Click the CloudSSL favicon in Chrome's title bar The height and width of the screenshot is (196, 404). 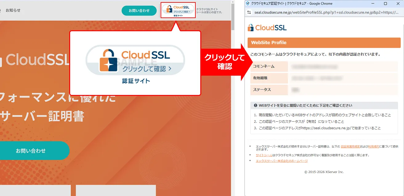248,3
